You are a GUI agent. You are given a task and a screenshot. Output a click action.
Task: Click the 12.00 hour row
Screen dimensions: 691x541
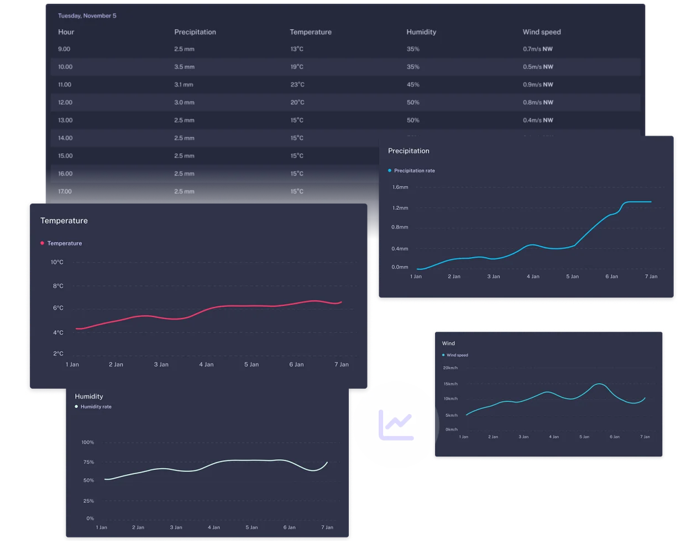(345, 102)
